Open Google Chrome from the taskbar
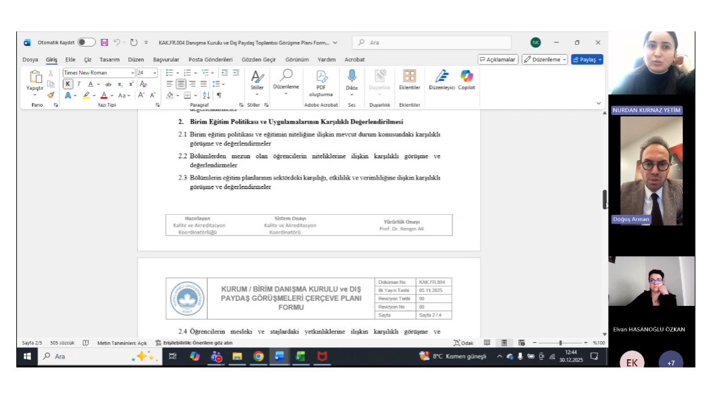Viewport: 723px width, 407px height. tap(258, 356)
